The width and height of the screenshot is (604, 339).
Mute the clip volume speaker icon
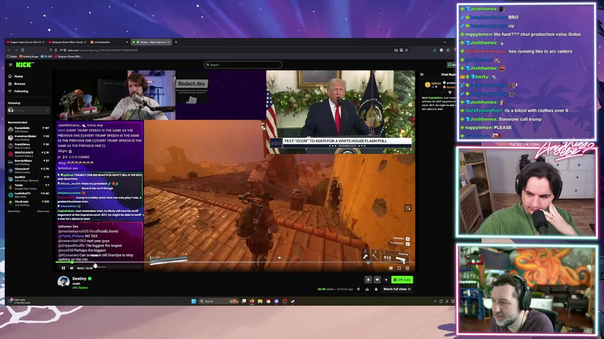pos(72,268)
